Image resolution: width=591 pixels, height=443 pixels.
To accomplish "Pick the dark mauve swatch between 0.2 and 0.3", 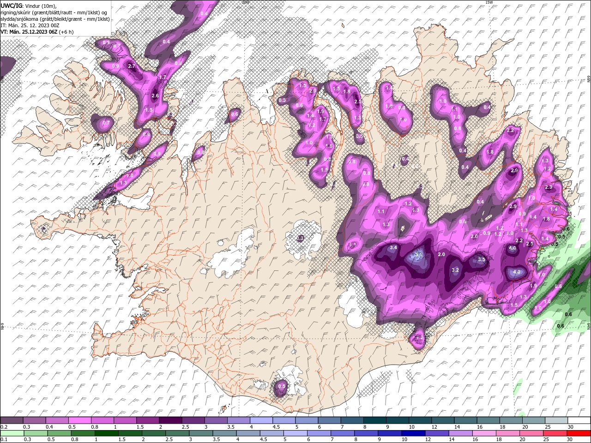I will 12,420.
